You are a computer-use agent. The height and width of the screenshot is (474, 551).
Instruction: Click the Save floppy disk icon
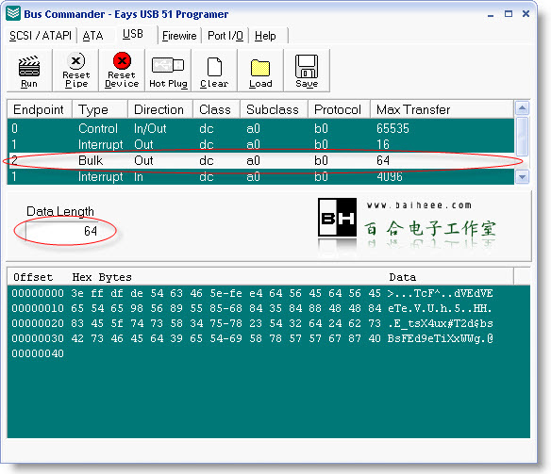[307, 66]
